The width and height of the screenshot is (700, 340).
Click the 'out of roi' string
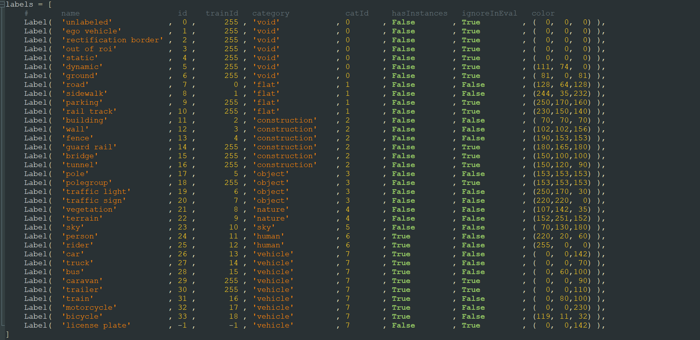89,49
